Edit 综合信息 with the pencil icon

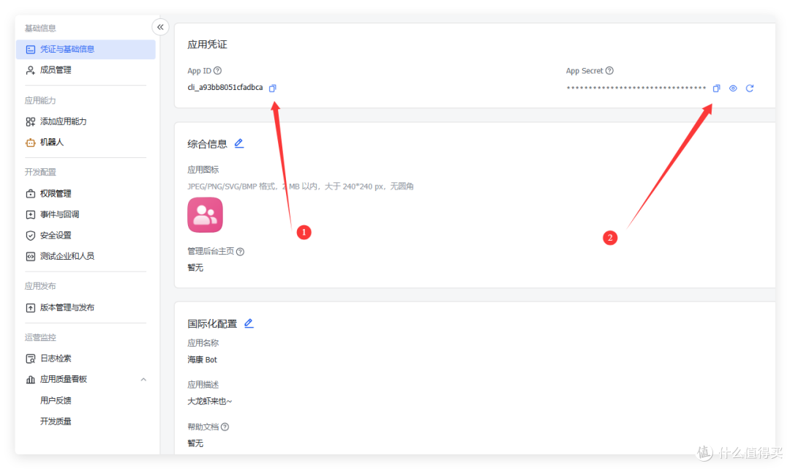[x=238, y=143]
